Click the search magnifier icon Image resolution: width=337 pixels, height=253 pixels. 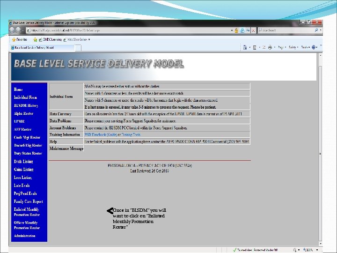pyautogui.click(x=316, y=30)
